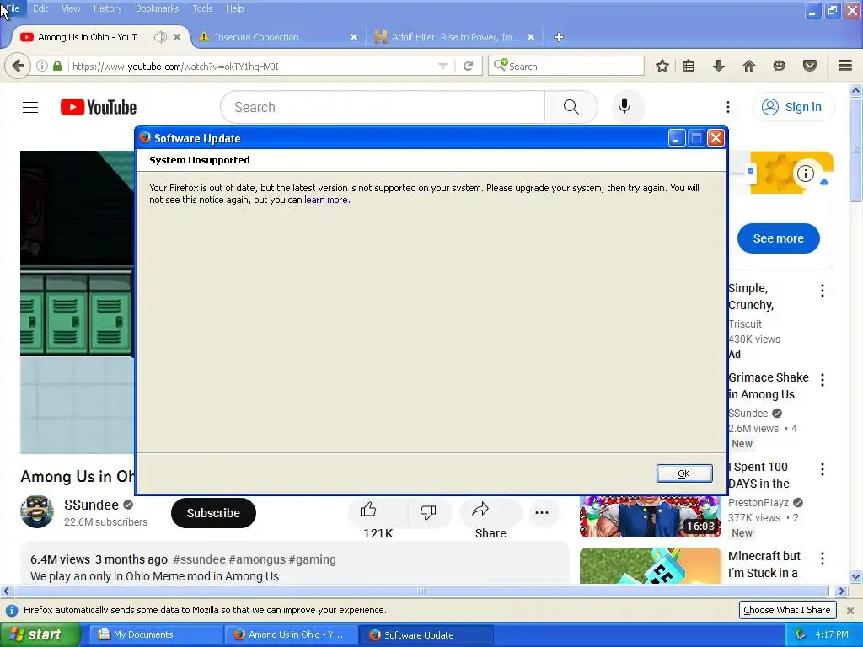Open the Windows start menu
Image resolution: width=863 pixels, height=647 pixels.
[40, 634]
